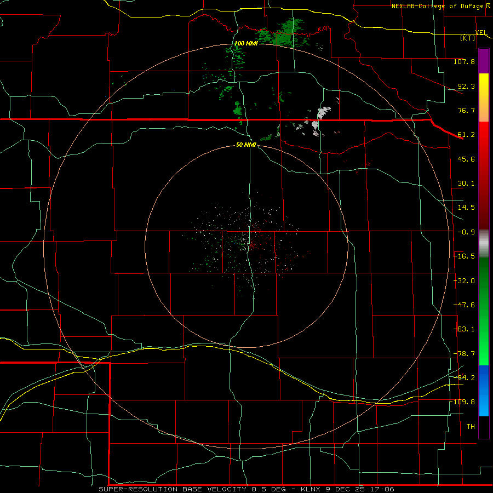Click the VEL product label
The width and height of the screenshot is (493, 493).
(481, 32)
